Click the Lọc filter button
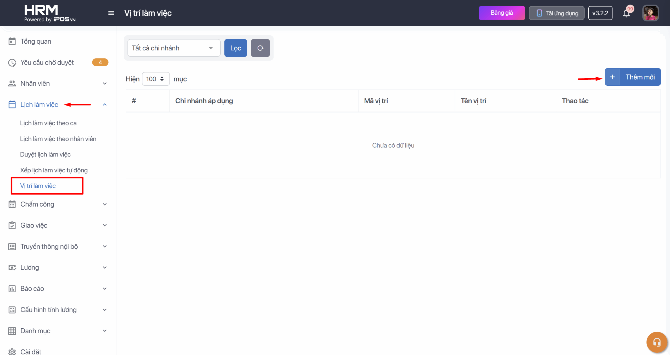Screen dimensions: 670x355 (x=235, y=48)
